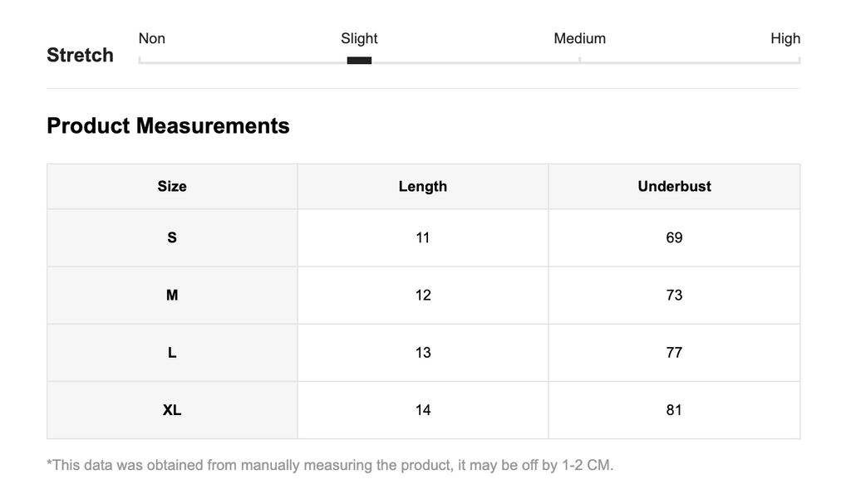Click the manual measurement disclaimer note
This screenshot has height=489, width=851.
(330, 465)
